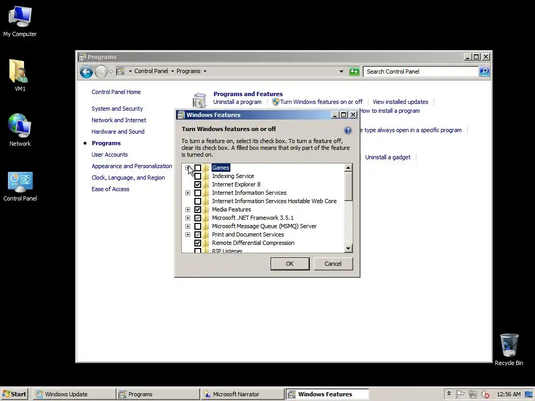
Task: Click the Forward arrow in Programs window
Action: click(x=101, y=72)
